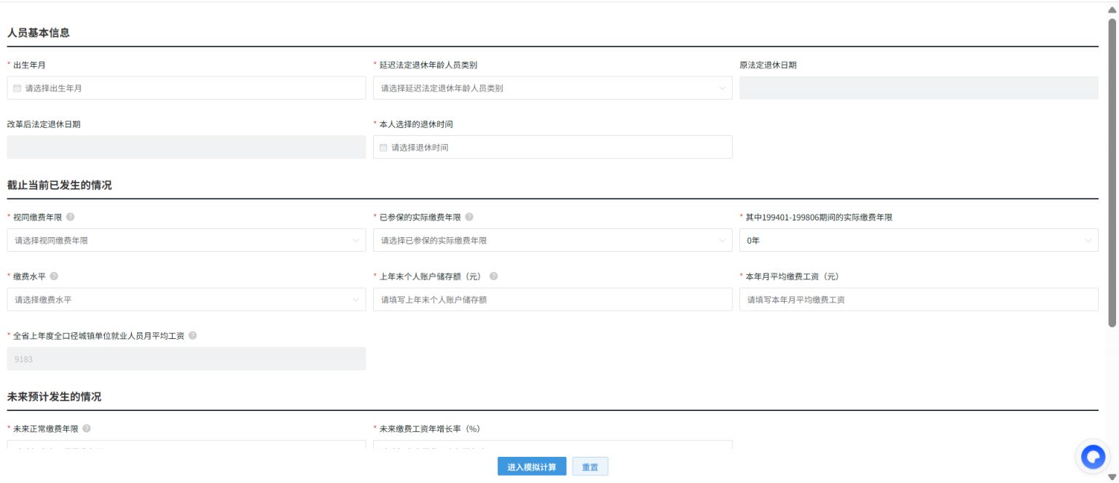Click the vertical scrollbar up arrow
1119x483 pixels.
pos(1112,9)
